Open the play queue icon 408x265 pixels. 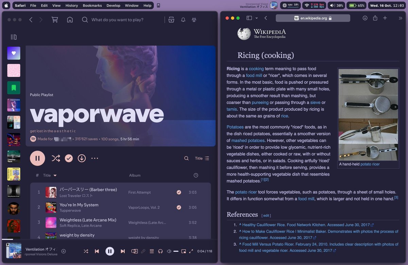coord(152,251)
